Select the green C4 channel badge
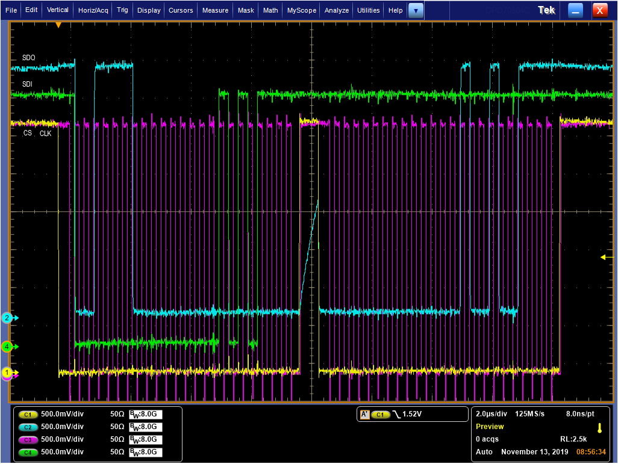The height and width of the screenshot is (464, 618). point(28,452)
